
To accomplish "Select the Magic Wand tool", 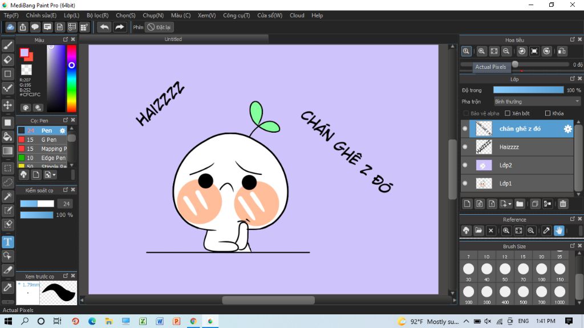I will tap(8, 196).
